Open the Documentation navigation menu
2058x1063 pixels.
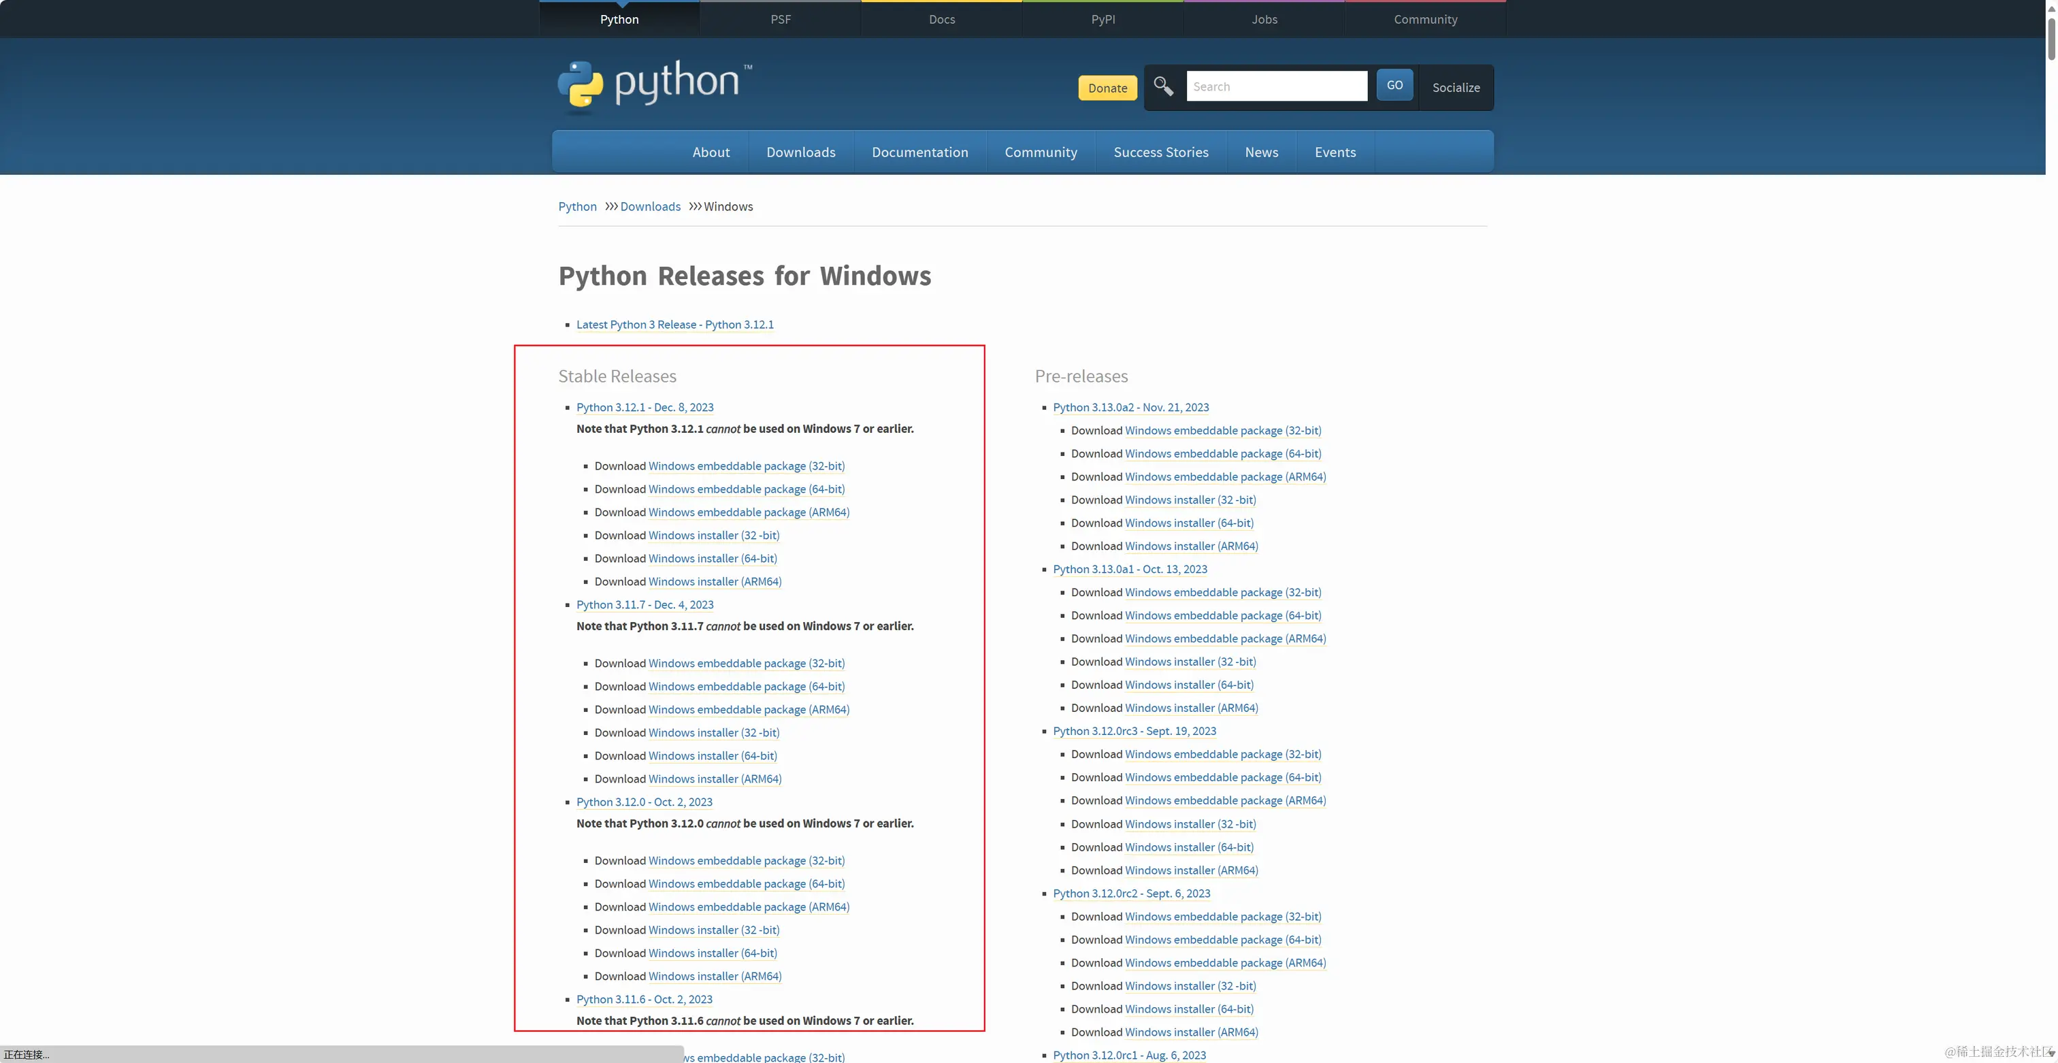(919, 152)
